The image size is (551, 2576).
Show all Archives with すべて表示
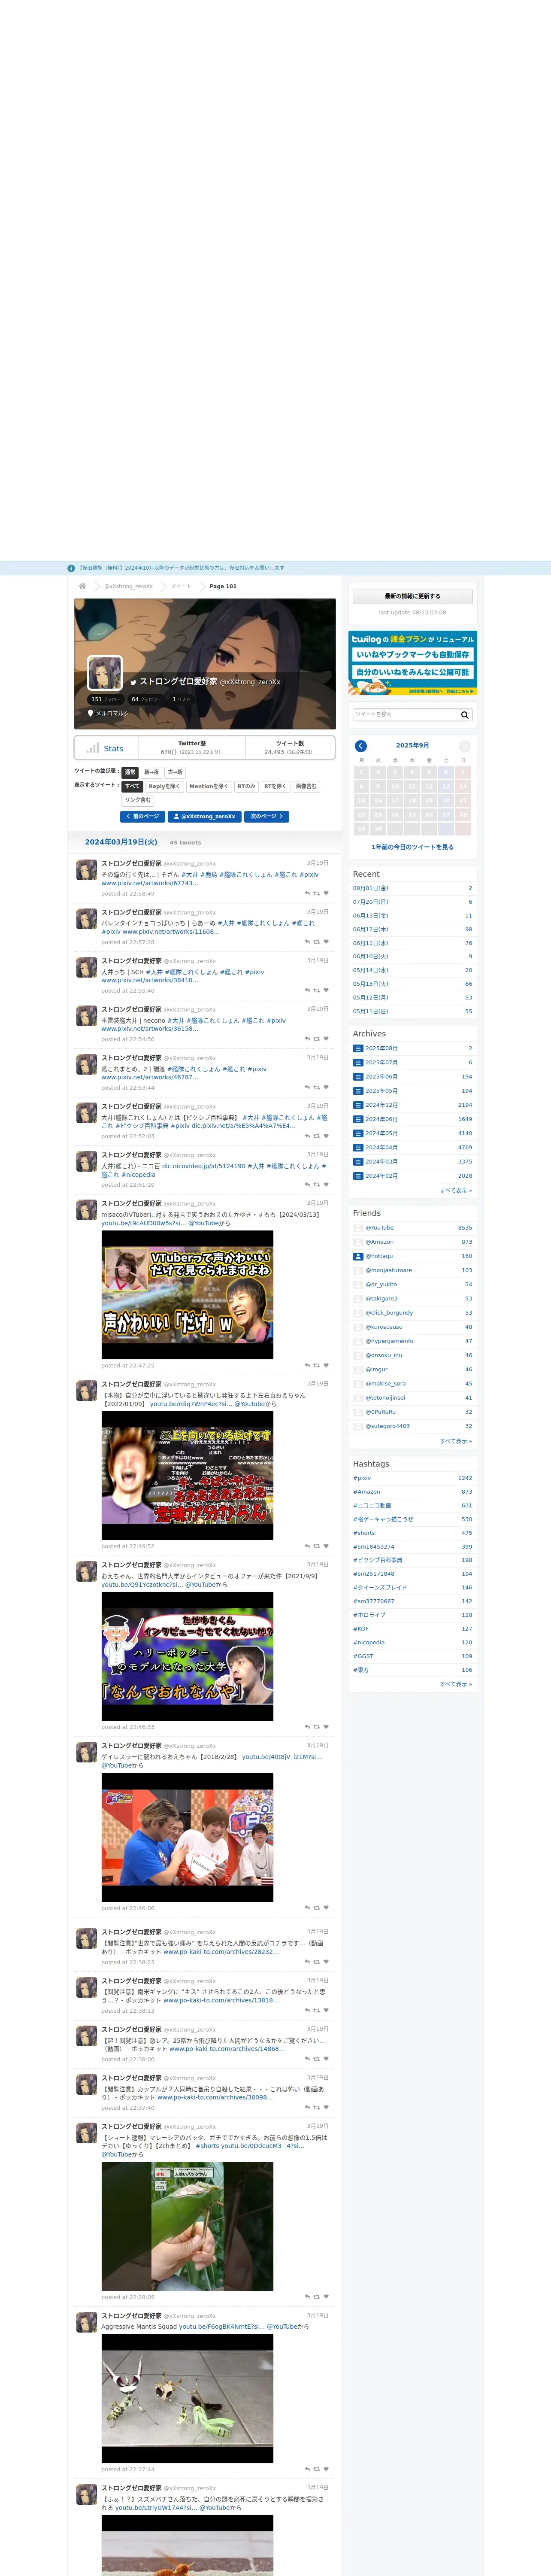[456, 1190]
